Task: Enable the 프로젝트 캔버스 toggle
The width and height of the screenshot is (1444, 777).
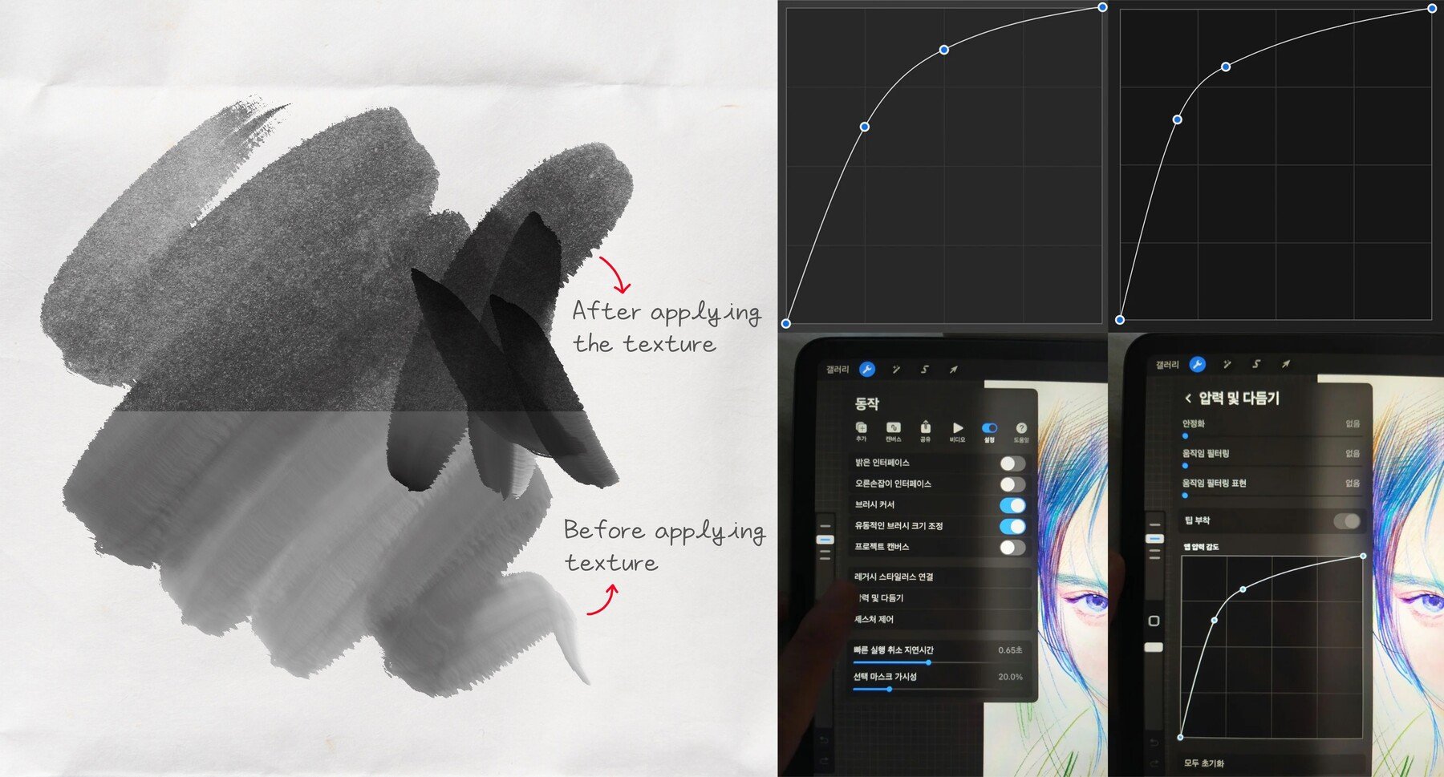Action: tap(1012, 548)
